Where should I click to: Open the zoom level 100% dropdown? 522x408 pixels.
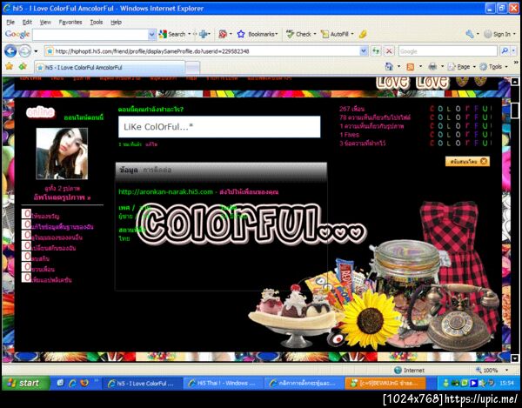click(x=506, y=370)
